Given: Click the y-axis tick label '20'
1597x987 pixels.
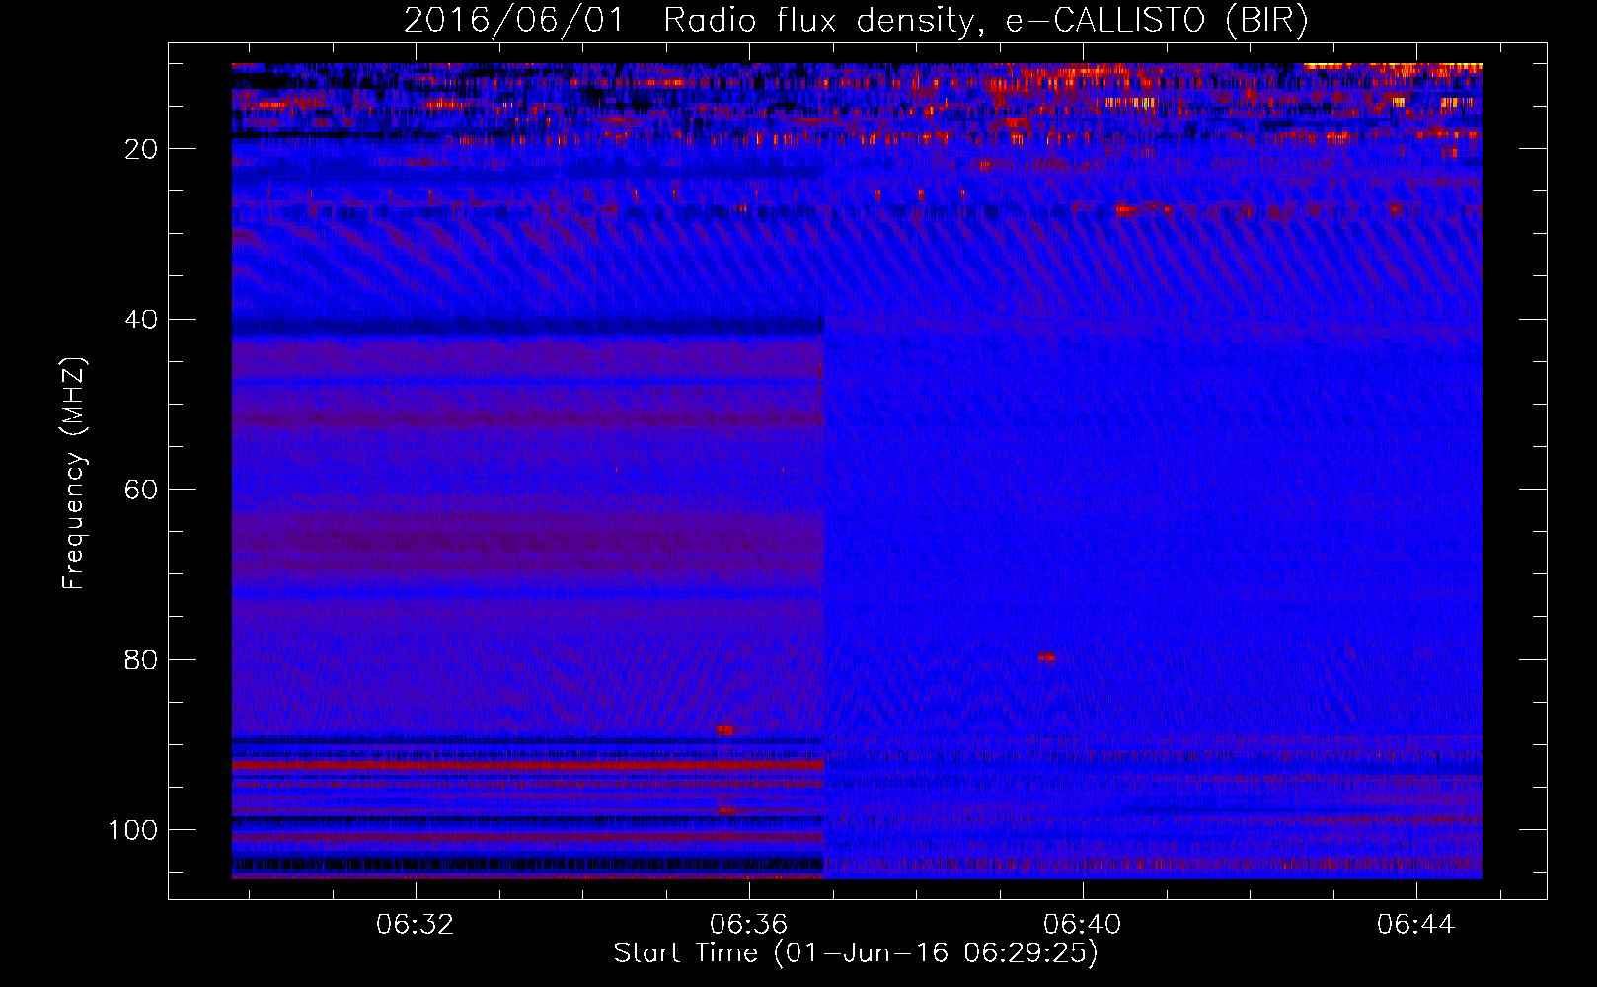Looking at the screenshot, I should (143, 149).
